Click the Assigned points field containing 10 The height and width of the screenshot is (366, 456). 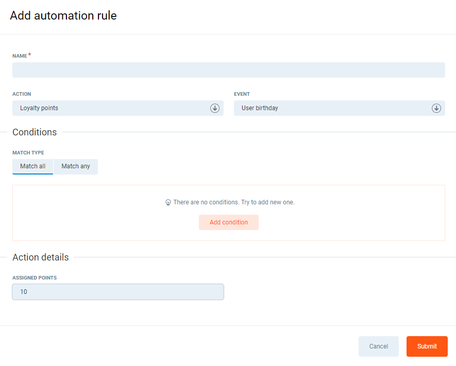pos(118,292)
